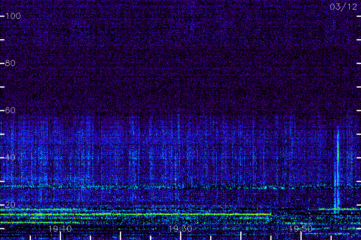This screenshot has height=240, width=361.
Task: Click the 60 frequency axis label
Action: click(x=10, y=110)
